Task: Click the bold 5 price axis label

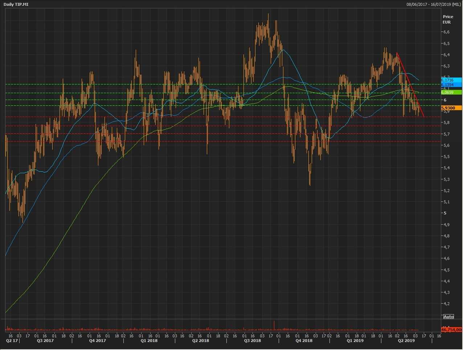Action: tap(445, 213)
